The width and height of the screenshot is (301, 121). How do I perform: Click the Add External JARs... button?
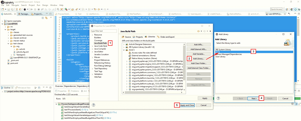coord(199,49)
